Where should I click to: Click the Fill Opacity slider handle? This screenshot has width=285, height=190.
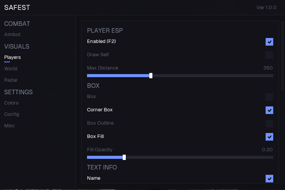point(124,157)
